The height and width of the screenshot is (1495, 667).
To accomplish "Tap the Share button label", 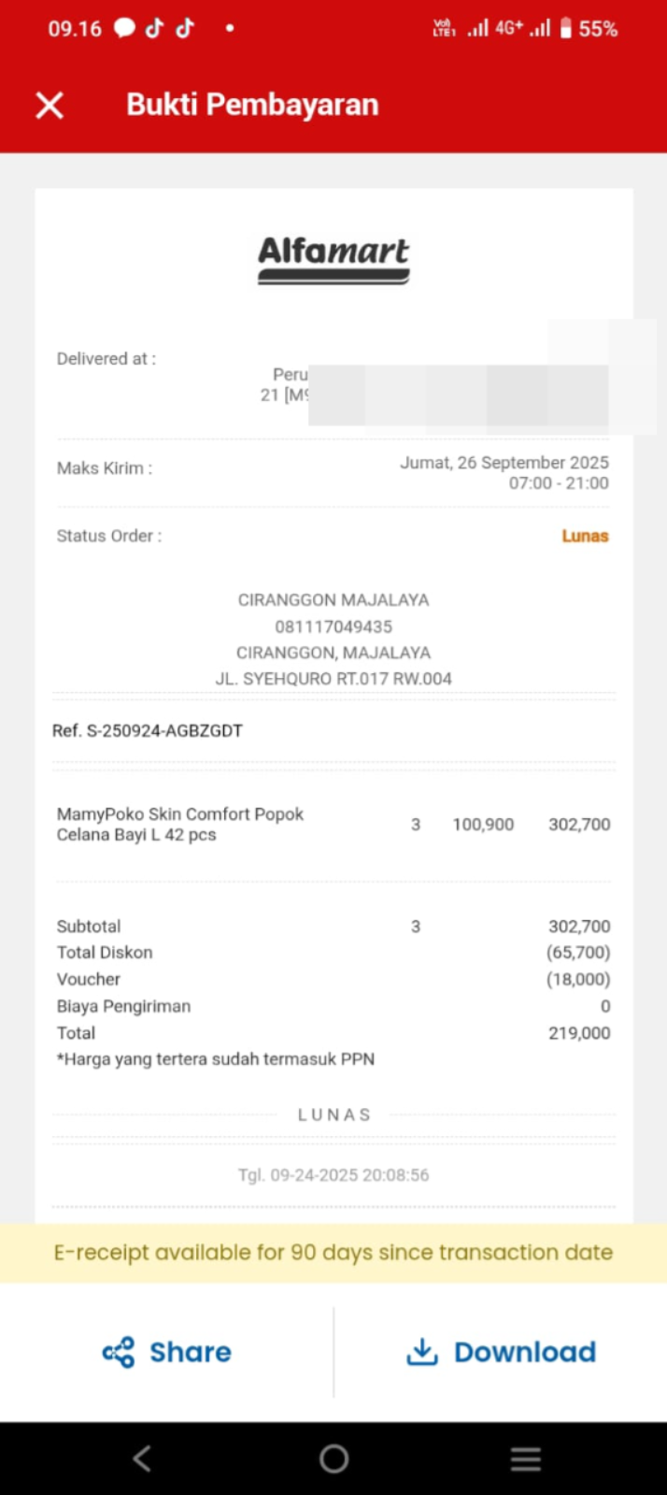I will [191, 1352].
